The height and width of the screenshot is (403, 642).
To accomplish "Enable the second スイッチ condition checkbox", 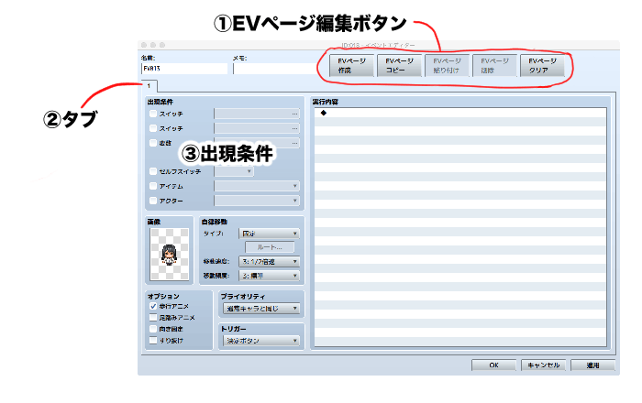I will tap(153, 128).
